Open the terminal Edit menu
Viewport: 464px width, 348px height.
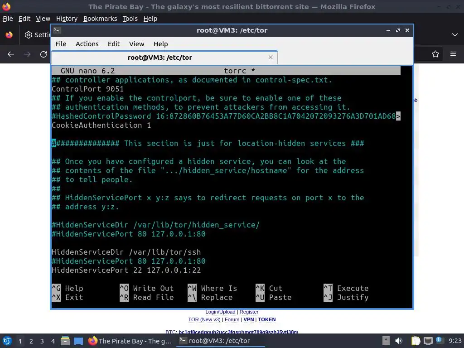114,44
